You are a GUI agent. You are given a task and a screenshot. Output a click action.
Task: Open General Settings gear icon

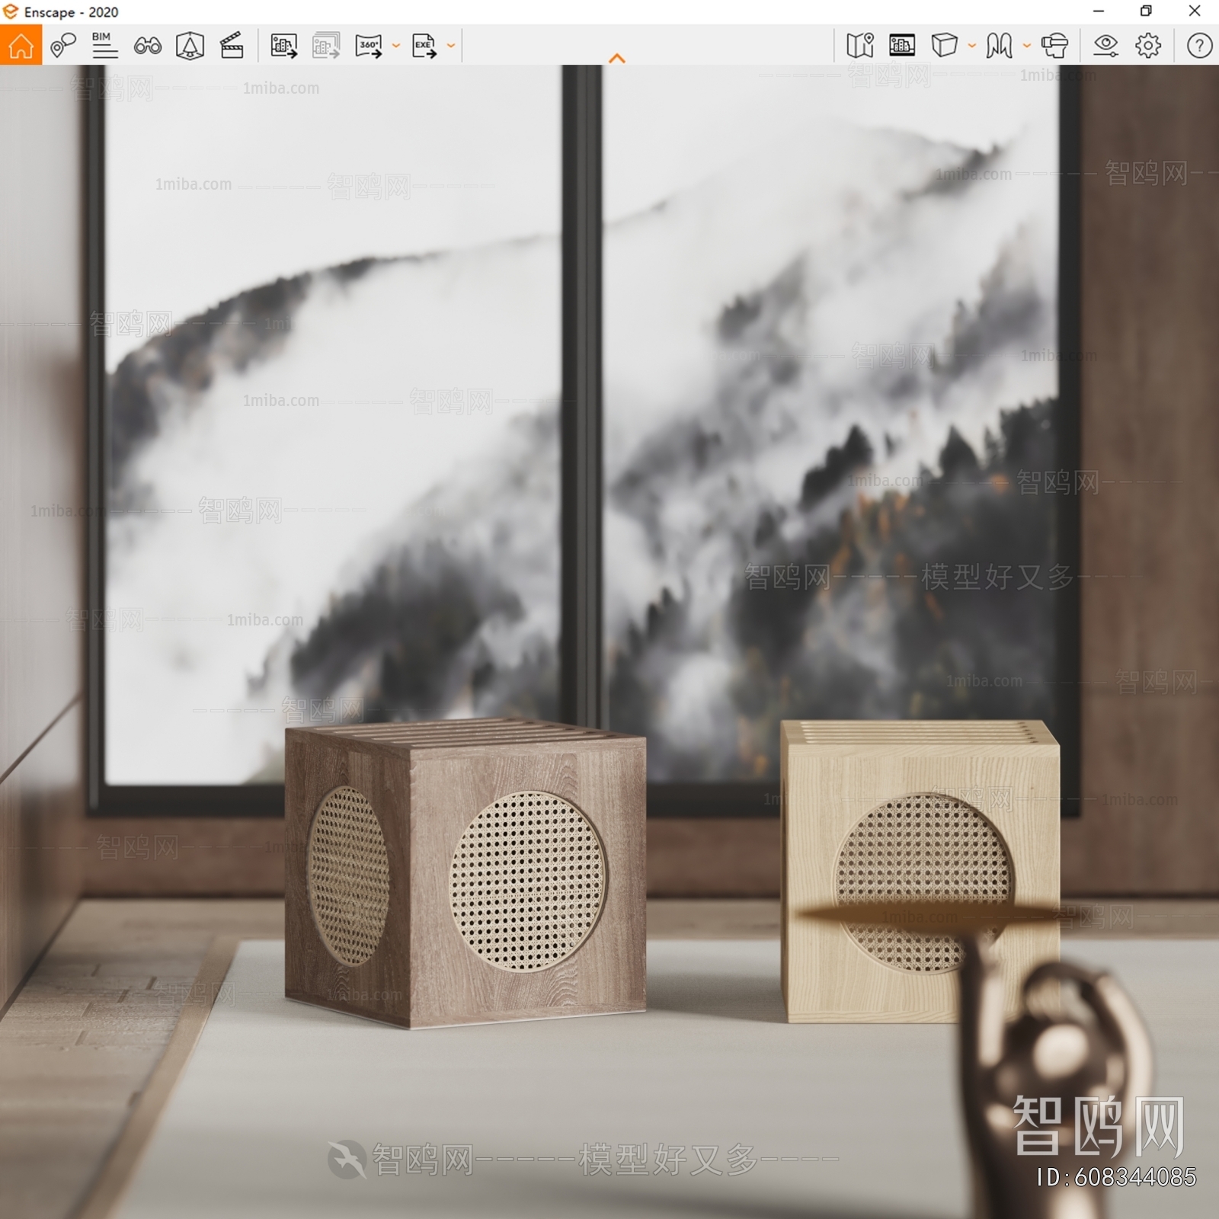(1148, 46)
